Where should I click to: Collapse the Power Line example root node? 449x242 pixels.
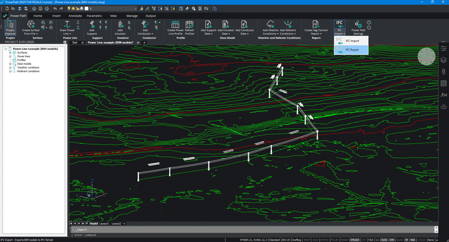click(x=6, y=49)
